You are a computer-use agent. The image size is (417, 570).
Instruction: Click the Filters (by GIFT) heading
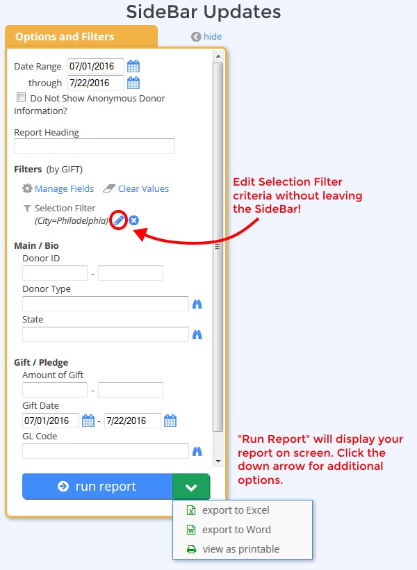point(49,170)
